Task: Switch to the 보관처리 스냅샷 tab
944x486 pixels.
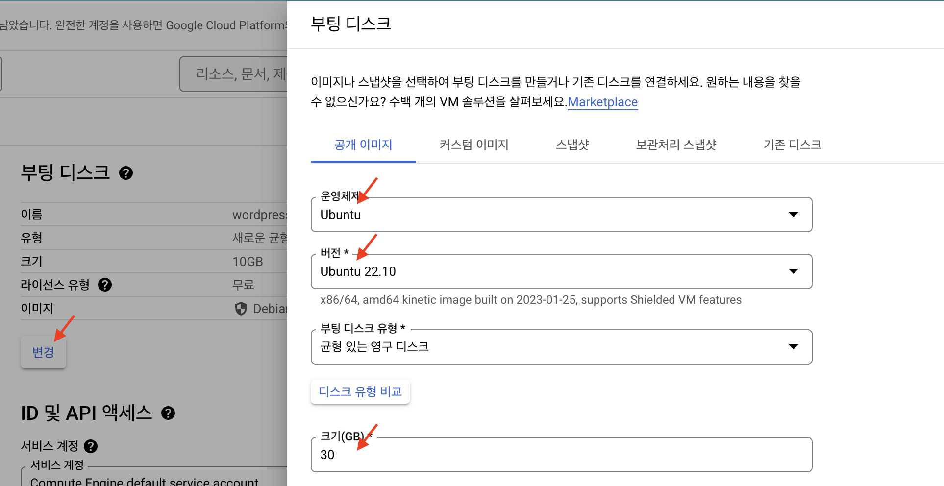Action: [x=676, y=145]
